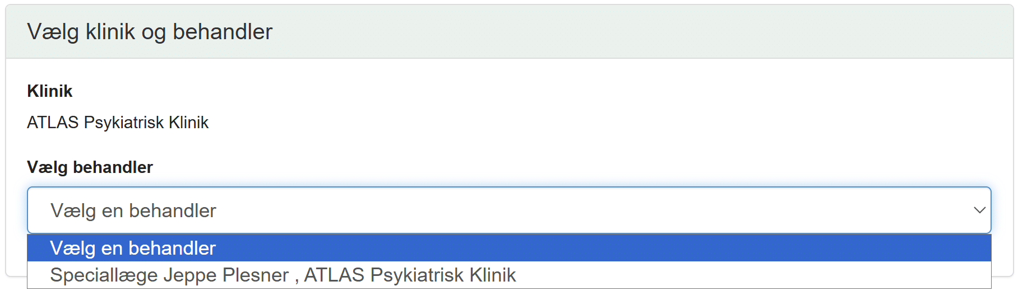Click the placeholder text inside the select box
The image size is (1018, 300).
(133, 211)
